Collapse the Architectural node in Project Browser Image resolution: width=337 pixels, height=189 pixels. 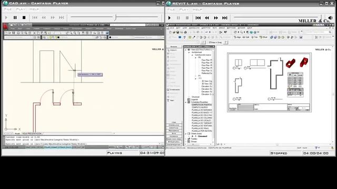(x=189, y=52)
